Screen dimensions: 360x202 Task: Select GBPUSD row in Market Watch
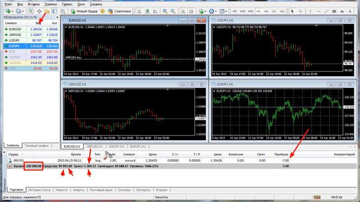click(x=31, y=35)
